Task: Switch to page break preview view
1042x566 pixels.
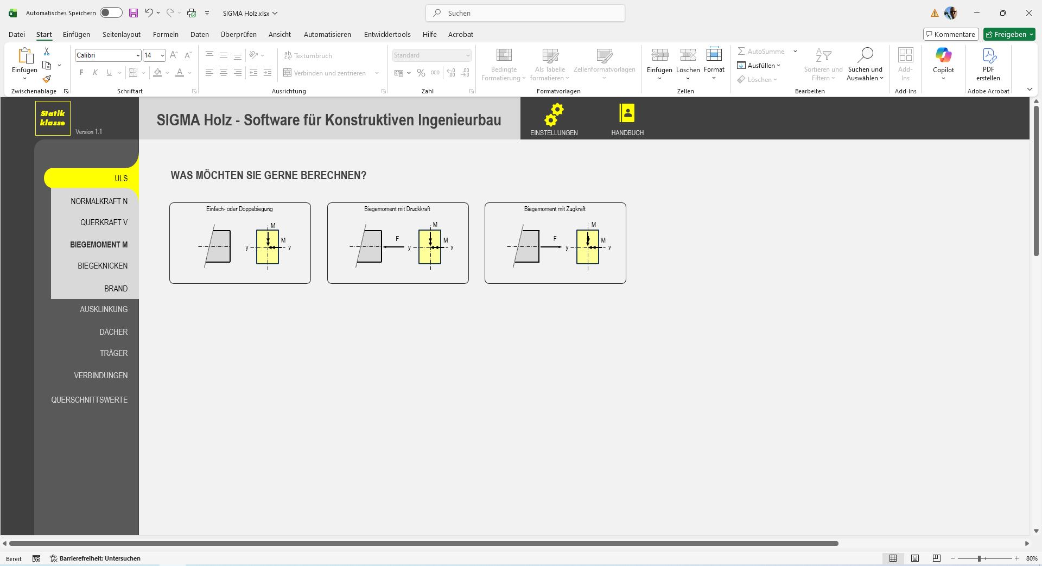Action: tap(936, 558)
